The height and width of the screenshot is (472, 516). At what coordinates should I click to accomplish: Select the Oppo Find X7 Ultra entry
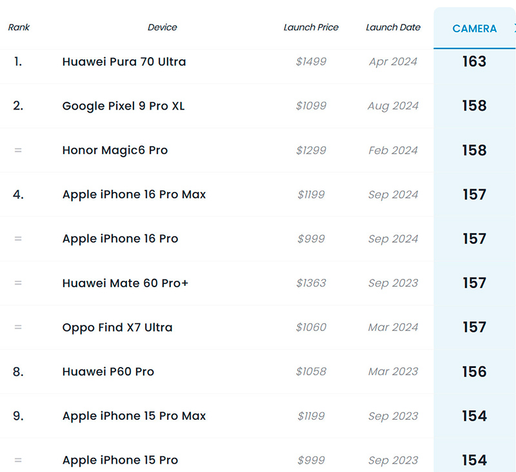[117, 328]
